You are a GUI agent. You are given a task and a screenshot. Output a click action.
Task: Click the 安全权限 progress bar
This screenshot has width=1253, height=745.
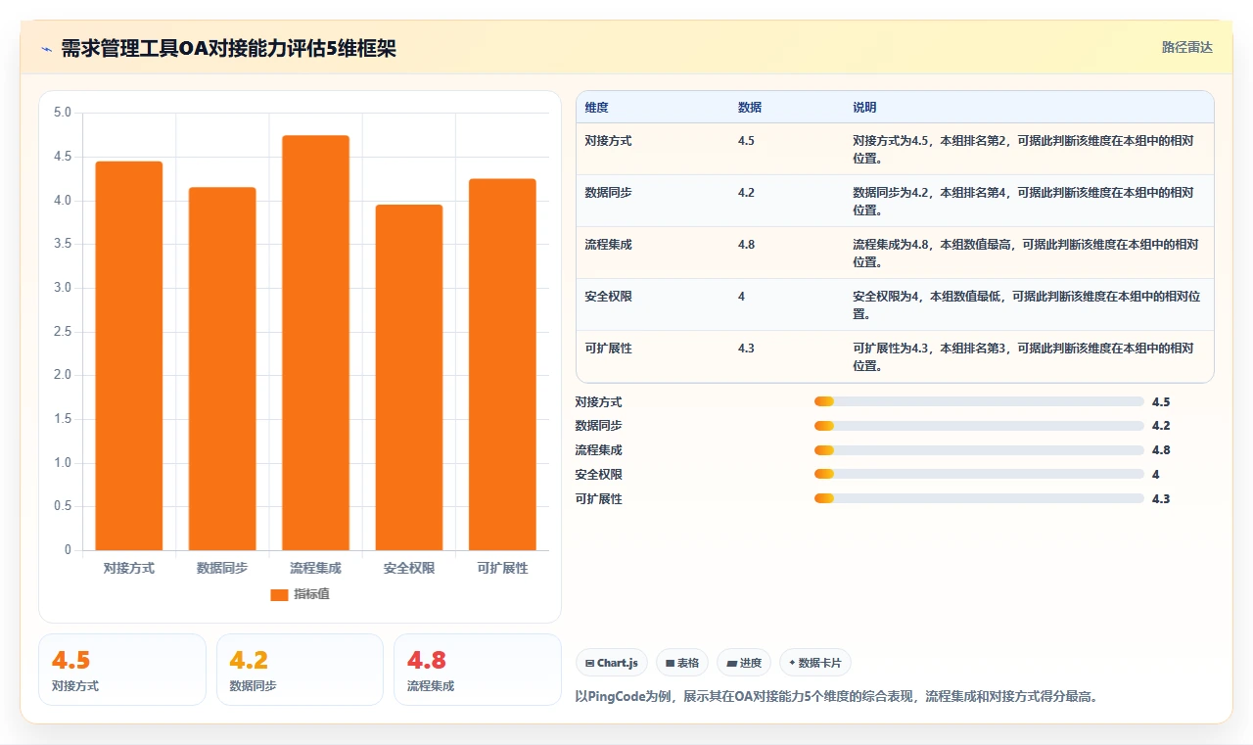point(979,475)
